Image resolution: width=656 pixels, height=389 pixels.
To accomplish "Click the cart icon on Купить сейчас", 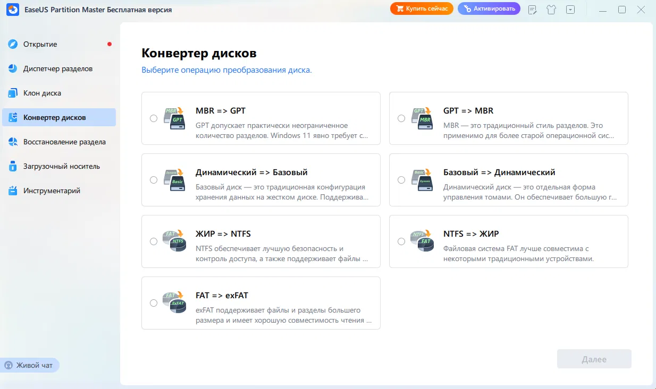I will [400, 8].
